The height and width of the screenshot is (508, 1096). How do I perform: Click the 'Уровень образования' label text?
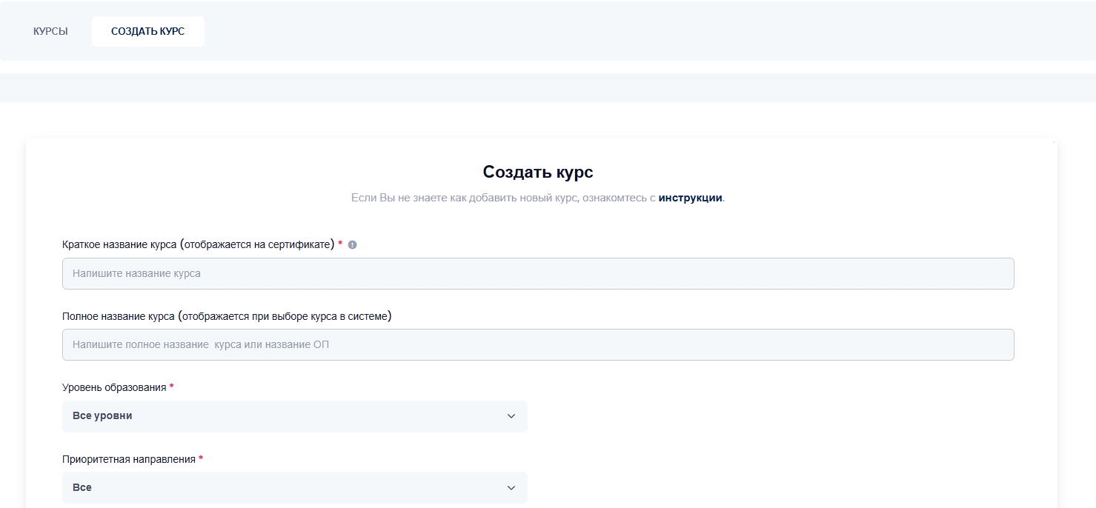(x=114, y=387)
